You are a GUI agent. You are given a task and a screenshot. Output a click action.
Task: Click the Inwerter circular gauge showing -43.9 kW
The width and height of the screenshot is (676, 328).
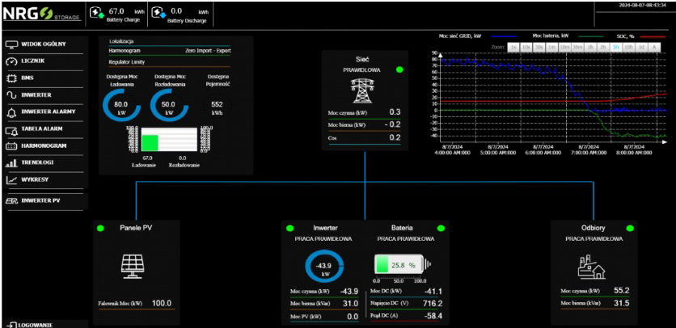(x=324, y=267)
